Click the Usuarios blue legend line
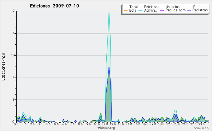This screenshot has width=212, height=131. [x=162, y=7]
